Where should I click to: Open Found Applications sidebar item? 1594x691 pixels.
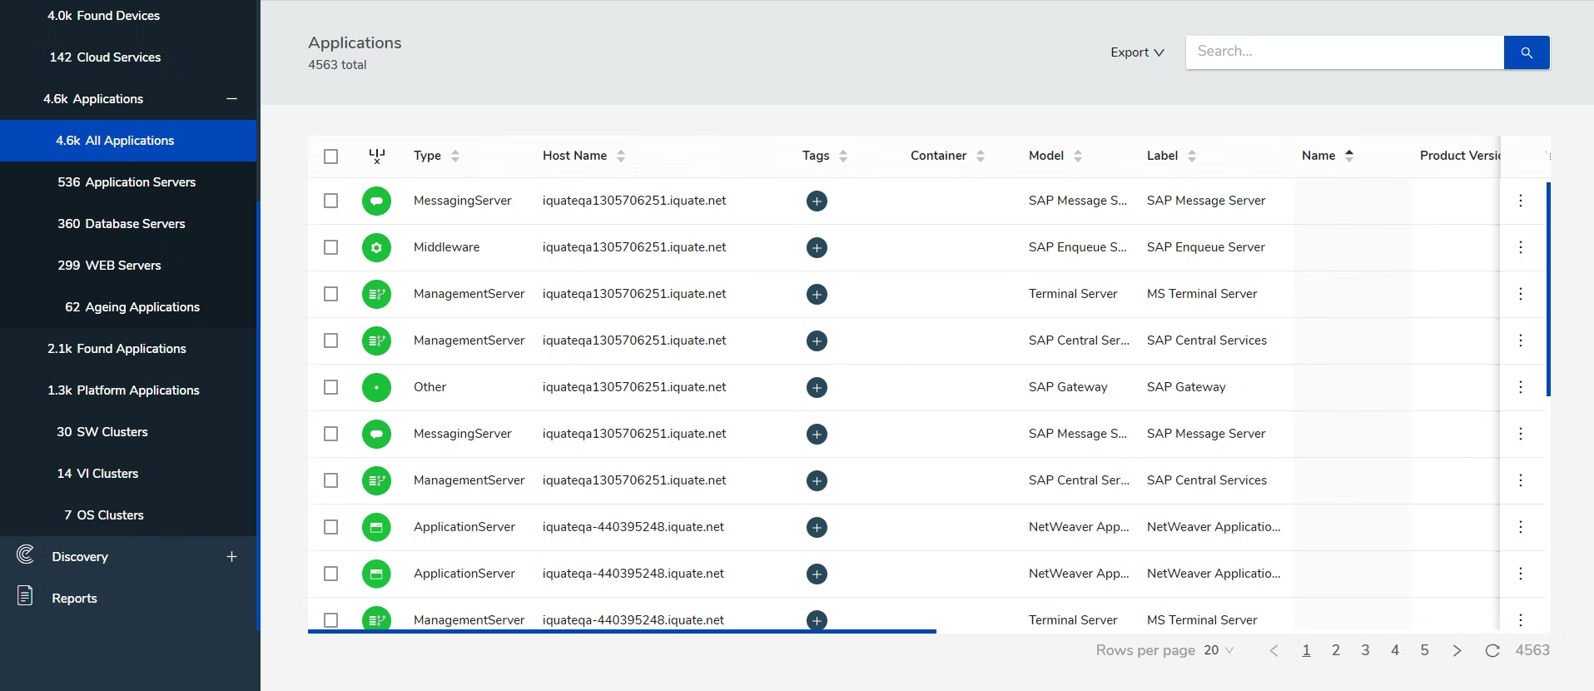128,349
